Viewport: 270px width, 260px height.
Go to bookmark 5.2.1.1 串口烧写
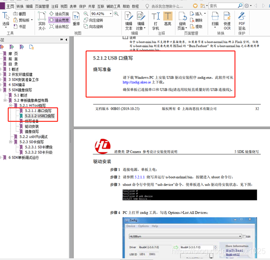point(38,111)
